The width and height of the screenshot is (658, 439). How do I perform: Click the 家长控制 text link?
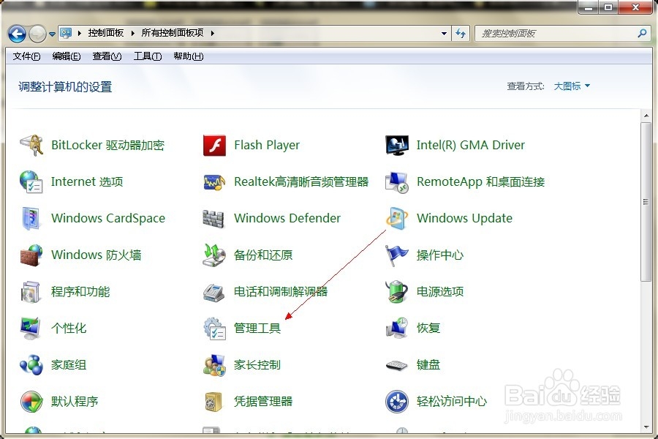click(257, 364)
